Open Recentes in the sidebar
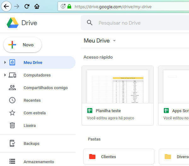This screenshot has height=166, width=189. pos(32,100)
